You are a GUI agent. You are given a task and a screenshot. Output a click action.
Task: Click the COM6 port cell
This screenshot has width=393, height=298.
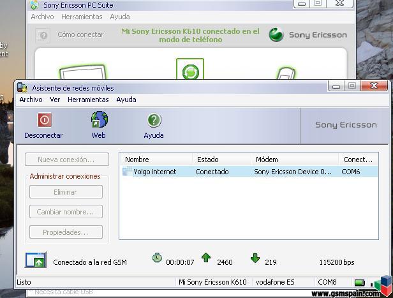[x=351, y=172]
